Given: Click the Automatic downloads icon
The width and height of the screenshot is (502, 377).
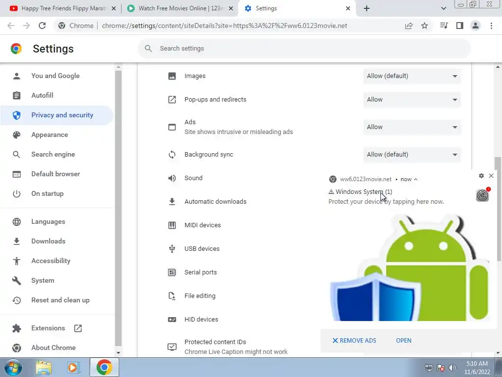Looking at the screenshot, I should pyautogui.click(x=172, y=202).
